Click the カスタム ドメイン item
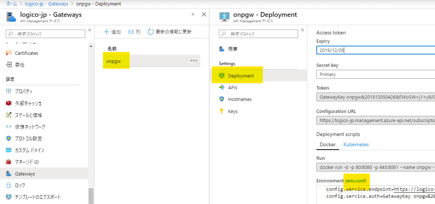 pos(29,150)
